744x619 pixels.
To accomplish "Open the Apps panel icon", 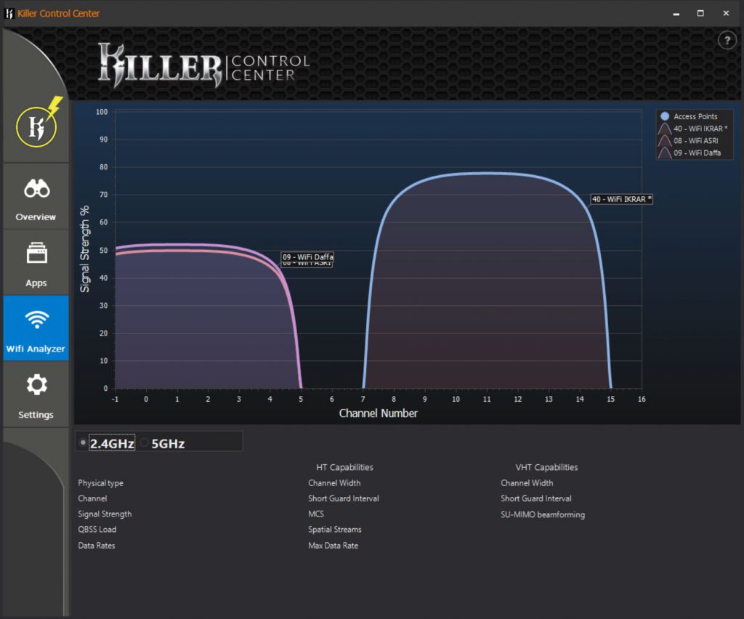I will coord(36,254).
